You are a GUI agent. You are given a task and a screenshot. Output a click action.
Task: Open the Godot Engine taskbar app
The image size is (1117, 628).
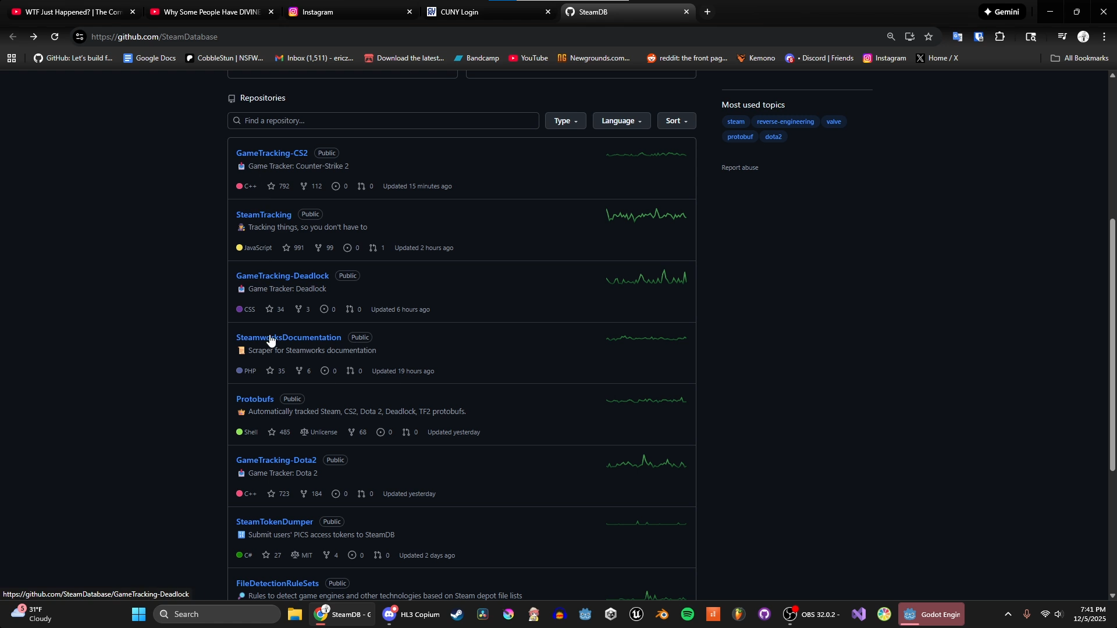coord(932,614)
